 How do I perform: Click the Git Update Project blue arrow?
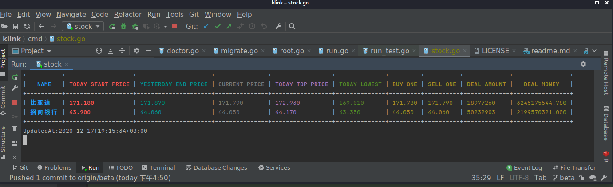[206, 26]
